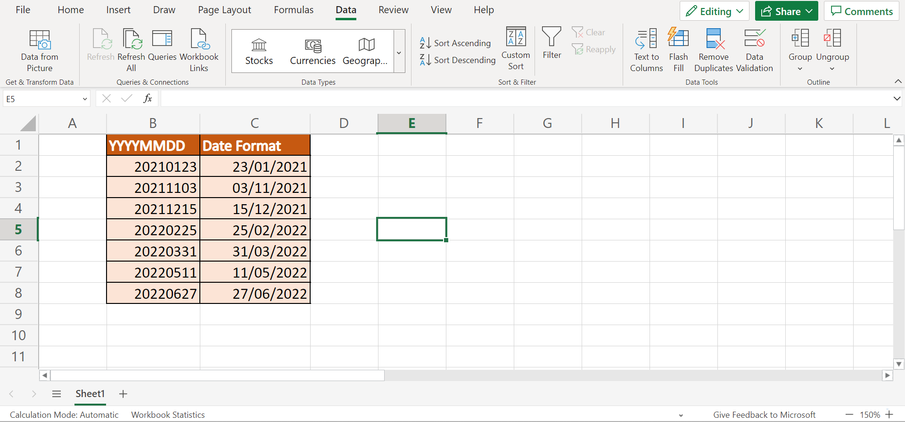Screen dimensions: 905x422
Task: Open the Draw tab
Action: [164, 10]
